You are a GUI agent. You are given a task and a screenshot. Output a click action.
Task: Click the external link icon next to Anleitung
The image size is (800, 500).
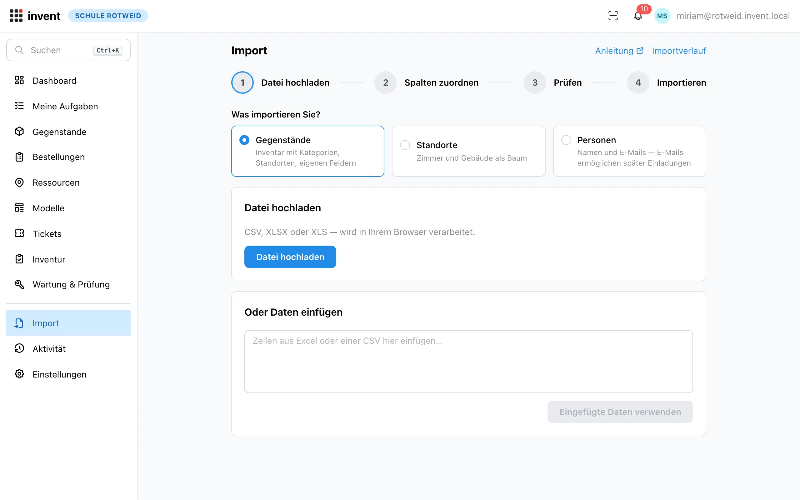[640, 51]
